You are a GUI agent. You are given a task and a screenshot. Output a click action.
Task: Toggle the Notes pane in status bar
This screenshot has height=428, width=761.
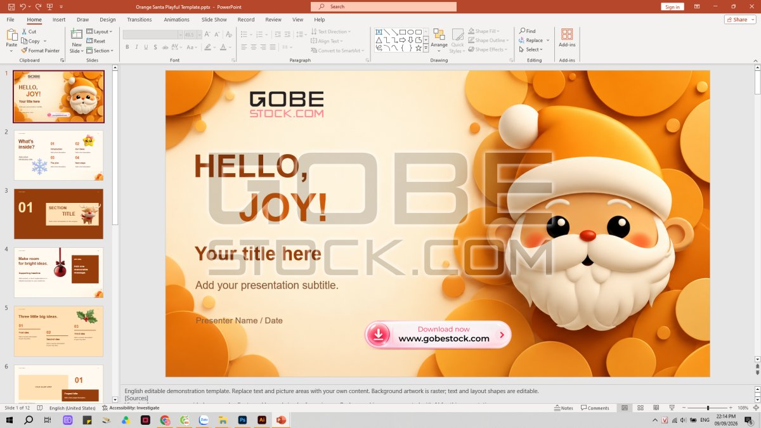[563, 408]
